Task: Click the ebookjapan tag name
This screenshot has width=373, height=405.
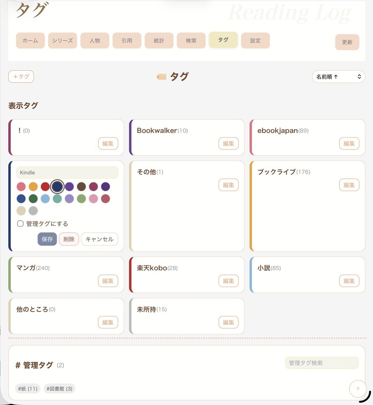Action: 277,131
